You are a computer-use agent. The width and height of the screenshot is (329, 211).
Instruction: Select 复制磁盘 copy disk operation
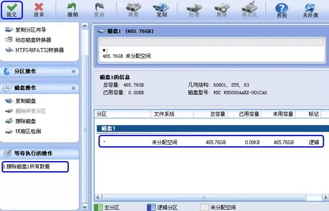point(26,101)
